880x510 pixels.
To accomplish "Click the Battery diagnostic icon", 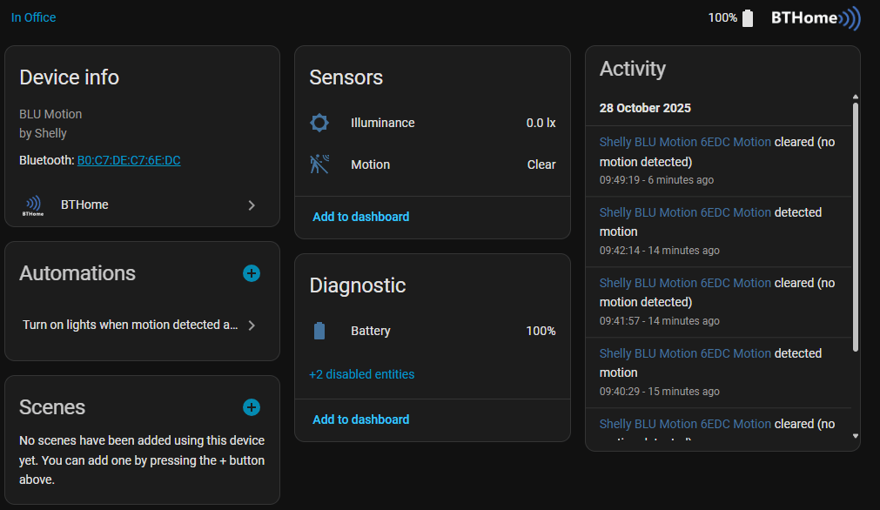I will pos(319,331).
